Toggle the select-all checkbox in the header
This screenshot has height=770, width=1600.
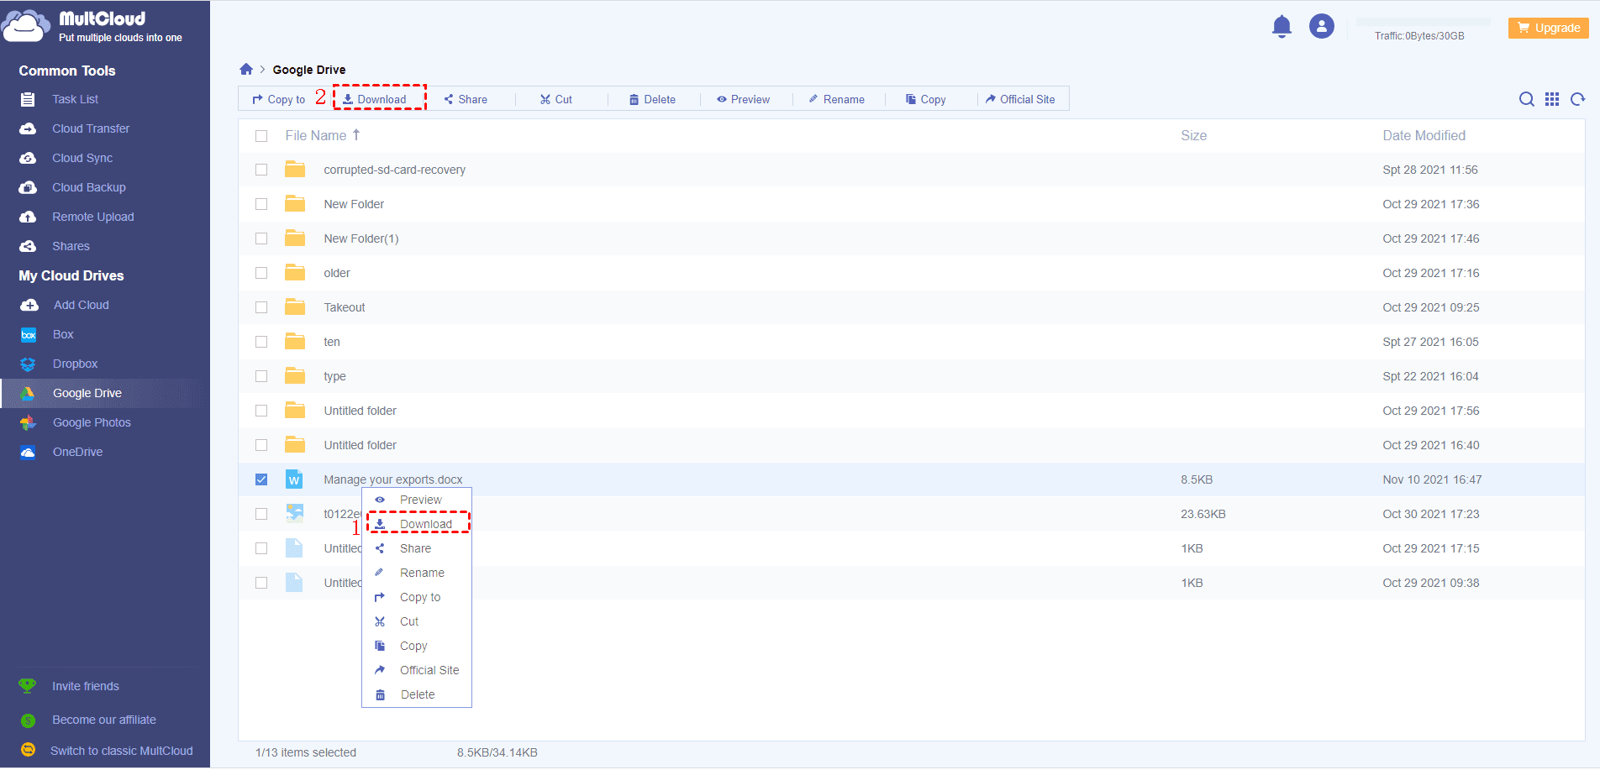(261, 136)
